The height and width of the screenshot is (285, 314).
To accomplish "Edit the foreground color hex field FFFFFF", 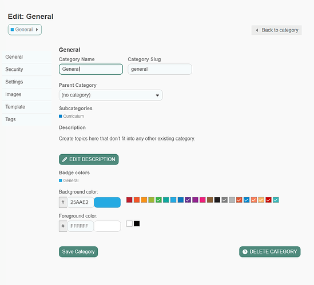I will 80,226.
